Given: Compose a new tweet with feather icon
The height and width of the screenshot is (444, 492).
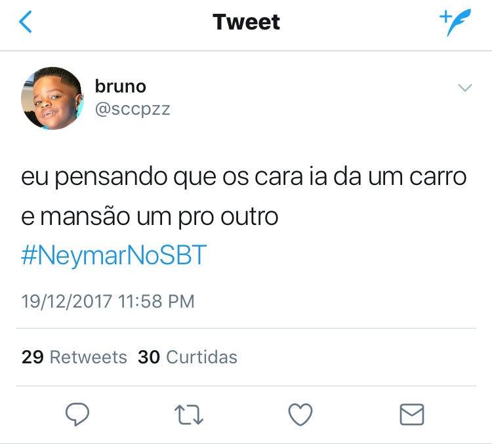Looking at the screenshot, I should (x=455, y=23).
